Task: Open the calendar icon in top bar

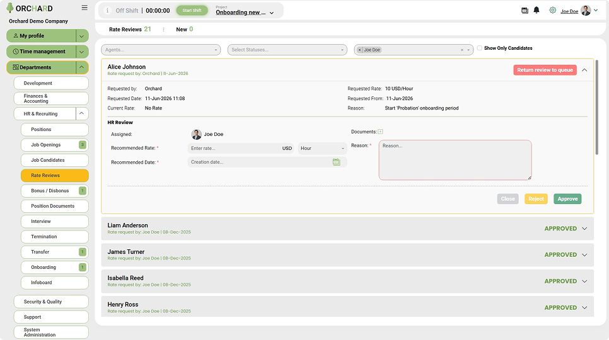Action: [x=525, y=11]
